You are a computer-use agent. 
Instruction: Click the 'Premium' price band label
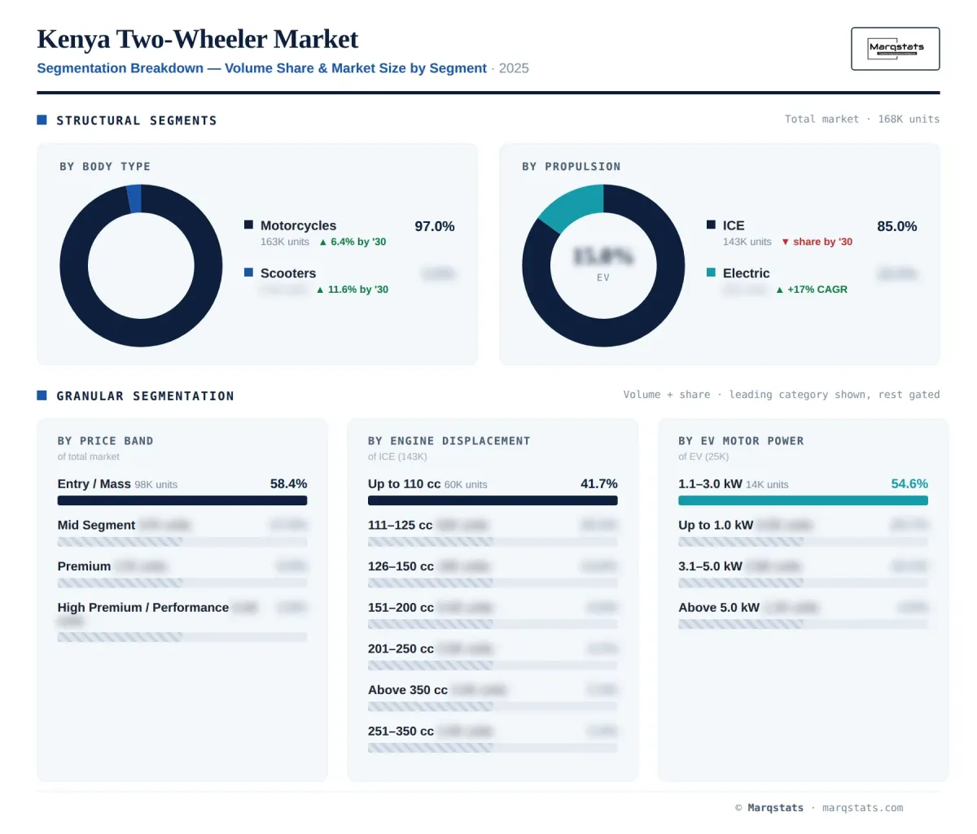pos(84,566)
